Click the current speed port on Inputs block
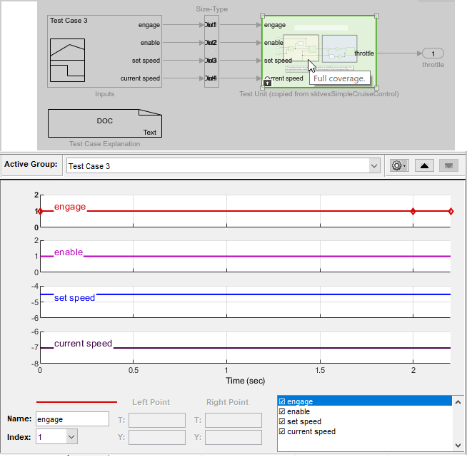Viewport: 472px width, 457px height. pyautogui.click(x=141, y=79)
